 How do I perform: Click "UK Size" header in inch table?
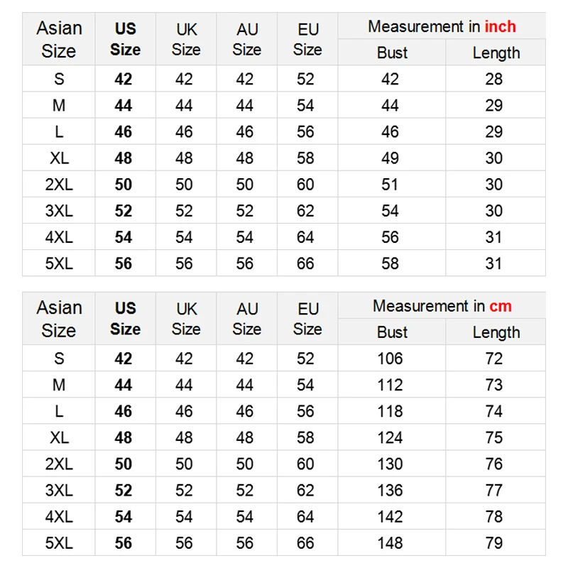point(185,39)
